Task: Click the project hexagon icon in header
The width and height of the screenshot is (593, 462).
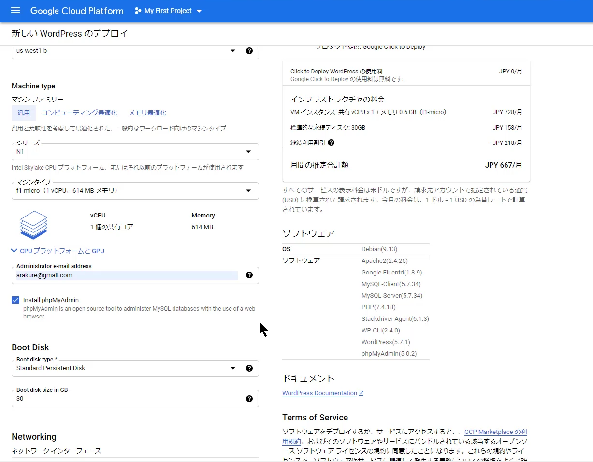Action: point(138,11)
